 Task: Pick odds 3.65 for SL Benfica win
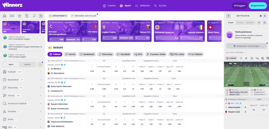coord(92,71)
